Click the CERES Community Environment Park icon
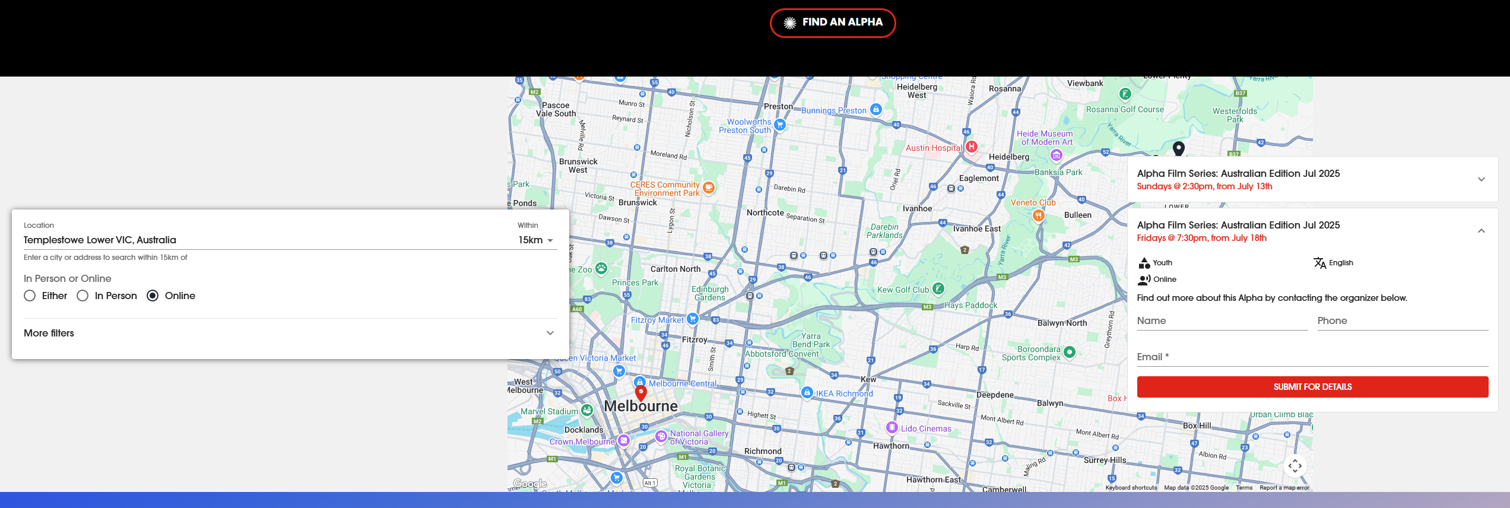The width and height of the screenshot is (1510, 508). coord(708,188)
